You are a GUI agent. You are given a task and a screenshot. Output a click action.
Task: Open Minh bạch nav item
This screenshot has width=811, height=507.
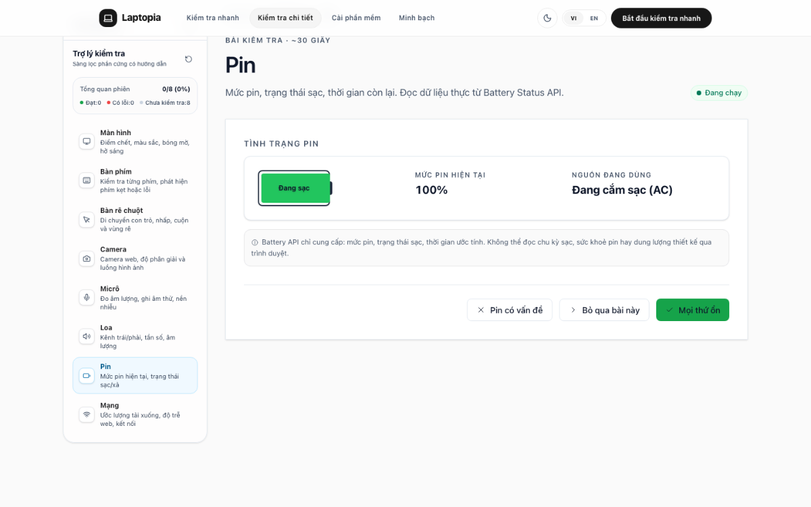[x=417, y=18]
